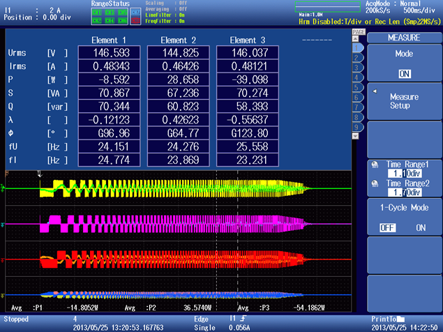
Task: Click the Time Range2 knob icon
Action: [375, 183]
